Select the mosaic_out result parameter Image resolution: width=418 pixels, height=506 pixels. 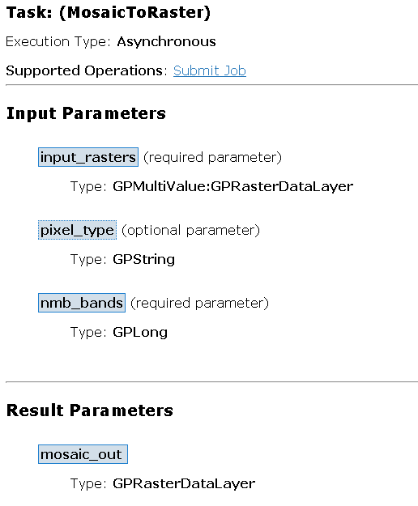point(83,454)
